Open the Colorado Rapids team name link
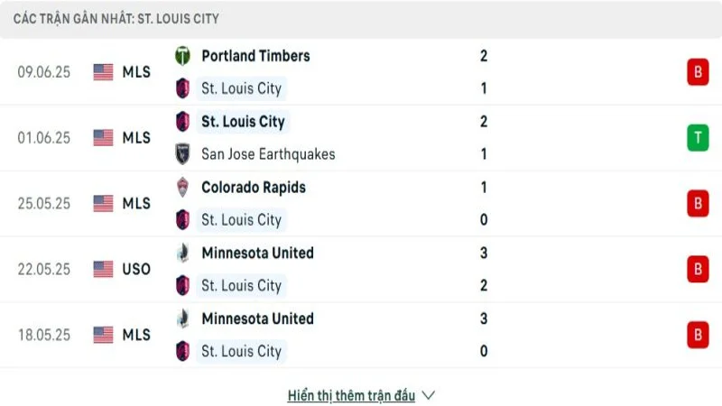Image resolution: width=722 pixels, height=406 pixels. (253, 188)
